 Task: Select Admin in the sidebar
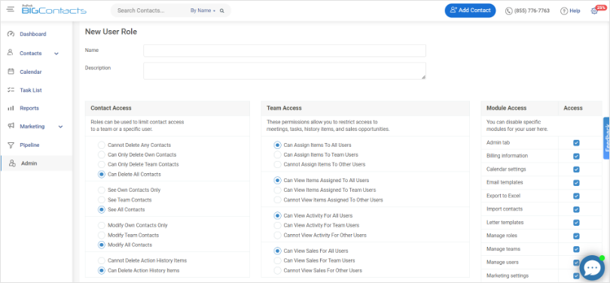(x=29, y=163)
